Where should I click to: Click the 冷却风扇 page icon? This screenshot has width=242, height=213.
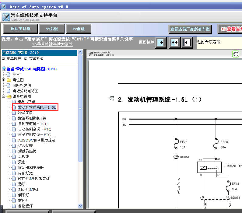click(14, 113)
